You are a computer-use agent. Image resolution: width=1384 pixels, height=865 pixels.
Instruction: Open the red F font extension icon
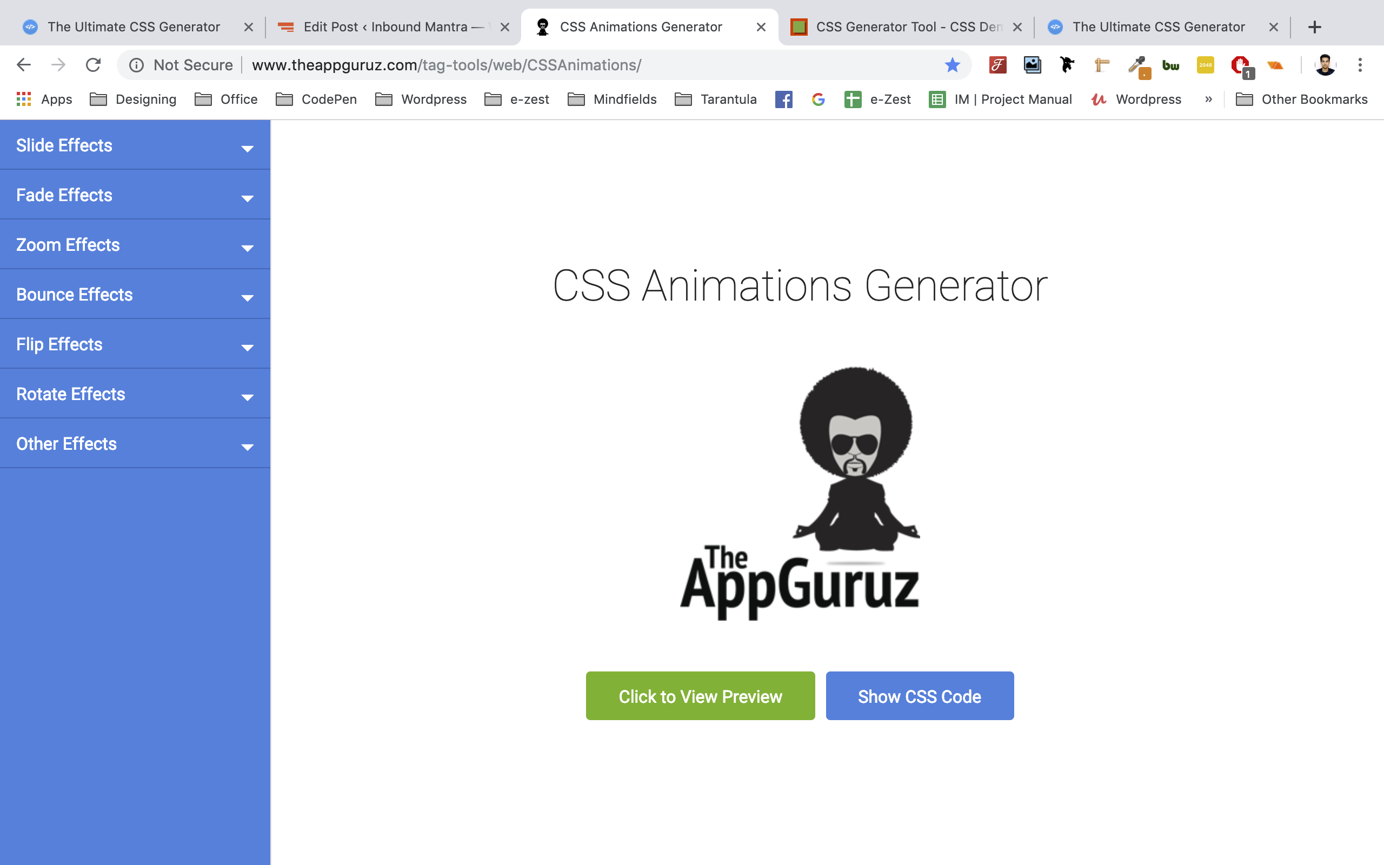point(997,65)
